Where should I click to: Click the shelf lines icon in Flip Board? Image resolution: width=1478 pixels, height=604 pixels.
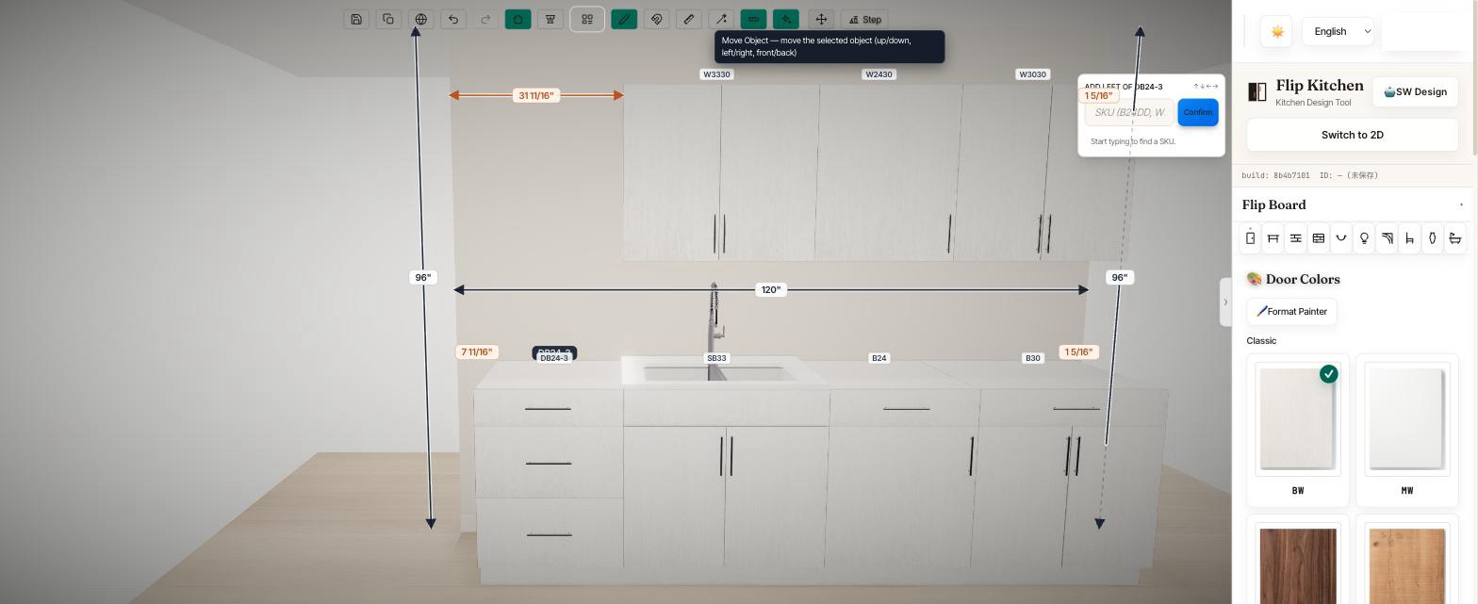coord(1296,238)
